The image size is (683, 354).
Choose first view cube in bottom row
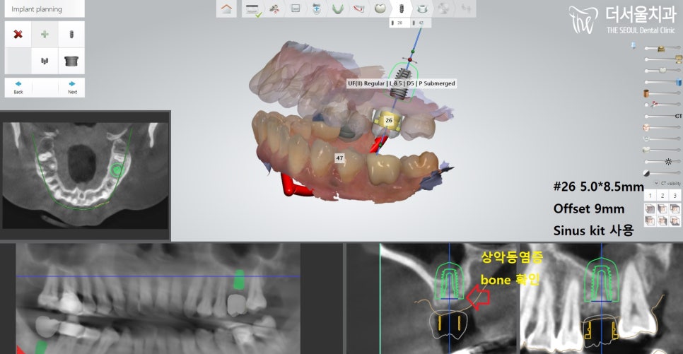tap(650, 220)
